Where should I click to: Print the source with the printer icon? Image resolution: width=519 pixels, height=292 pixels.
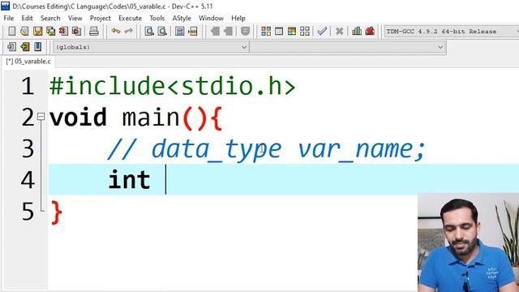click(x=94, y=32)
